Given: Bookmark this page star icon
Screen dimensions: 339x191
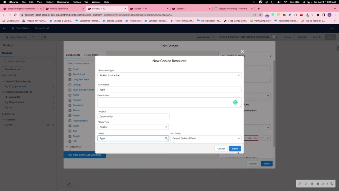Looking at the screenshot, I should (260, 15).
